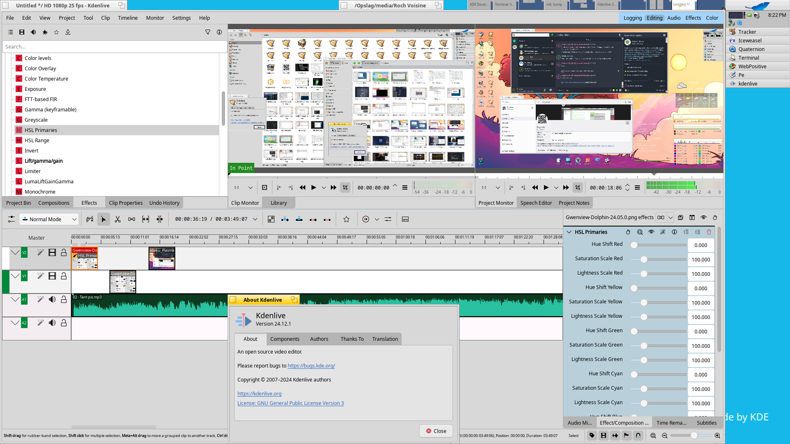Click the favorite effects star in timeline toolbar
This screenshot has height=444, width=790.
tap(346, 220)
